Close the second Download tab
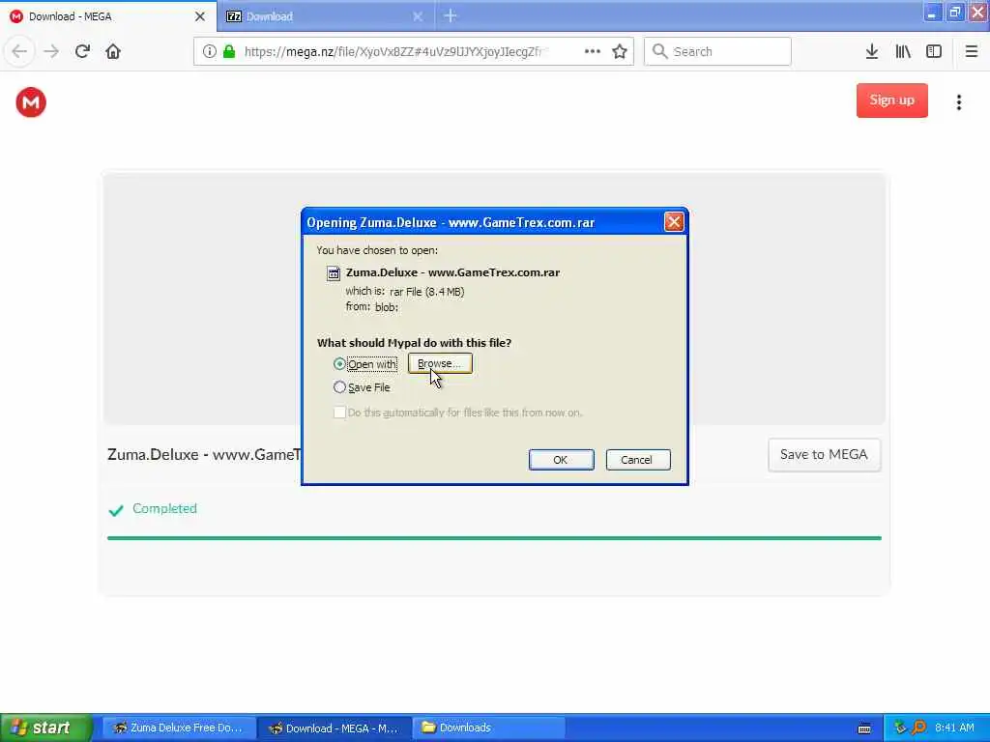 (x=418, y=16)
